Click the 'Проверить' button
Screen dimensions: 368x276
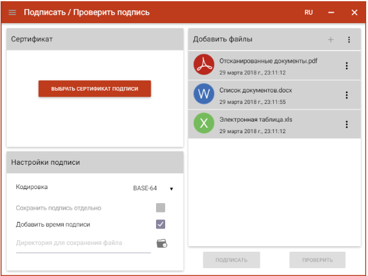tap(318, 260)
